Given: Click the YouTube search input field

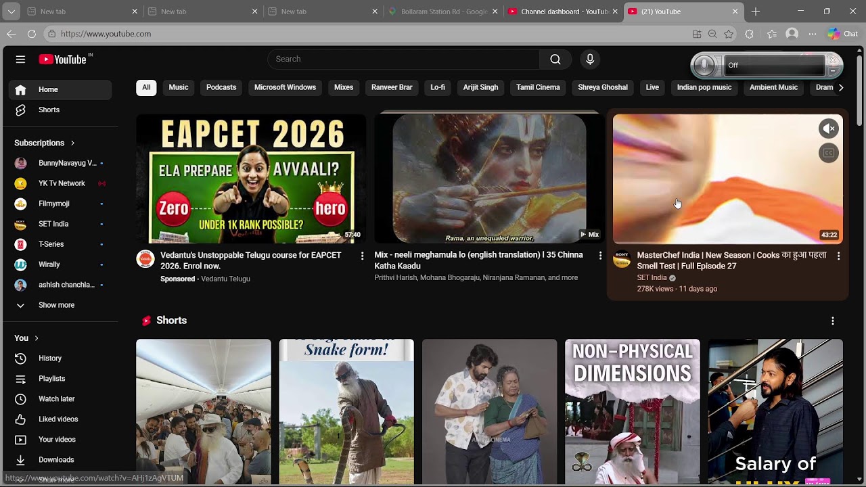Looking at the screenshot, I should (404, 60).
